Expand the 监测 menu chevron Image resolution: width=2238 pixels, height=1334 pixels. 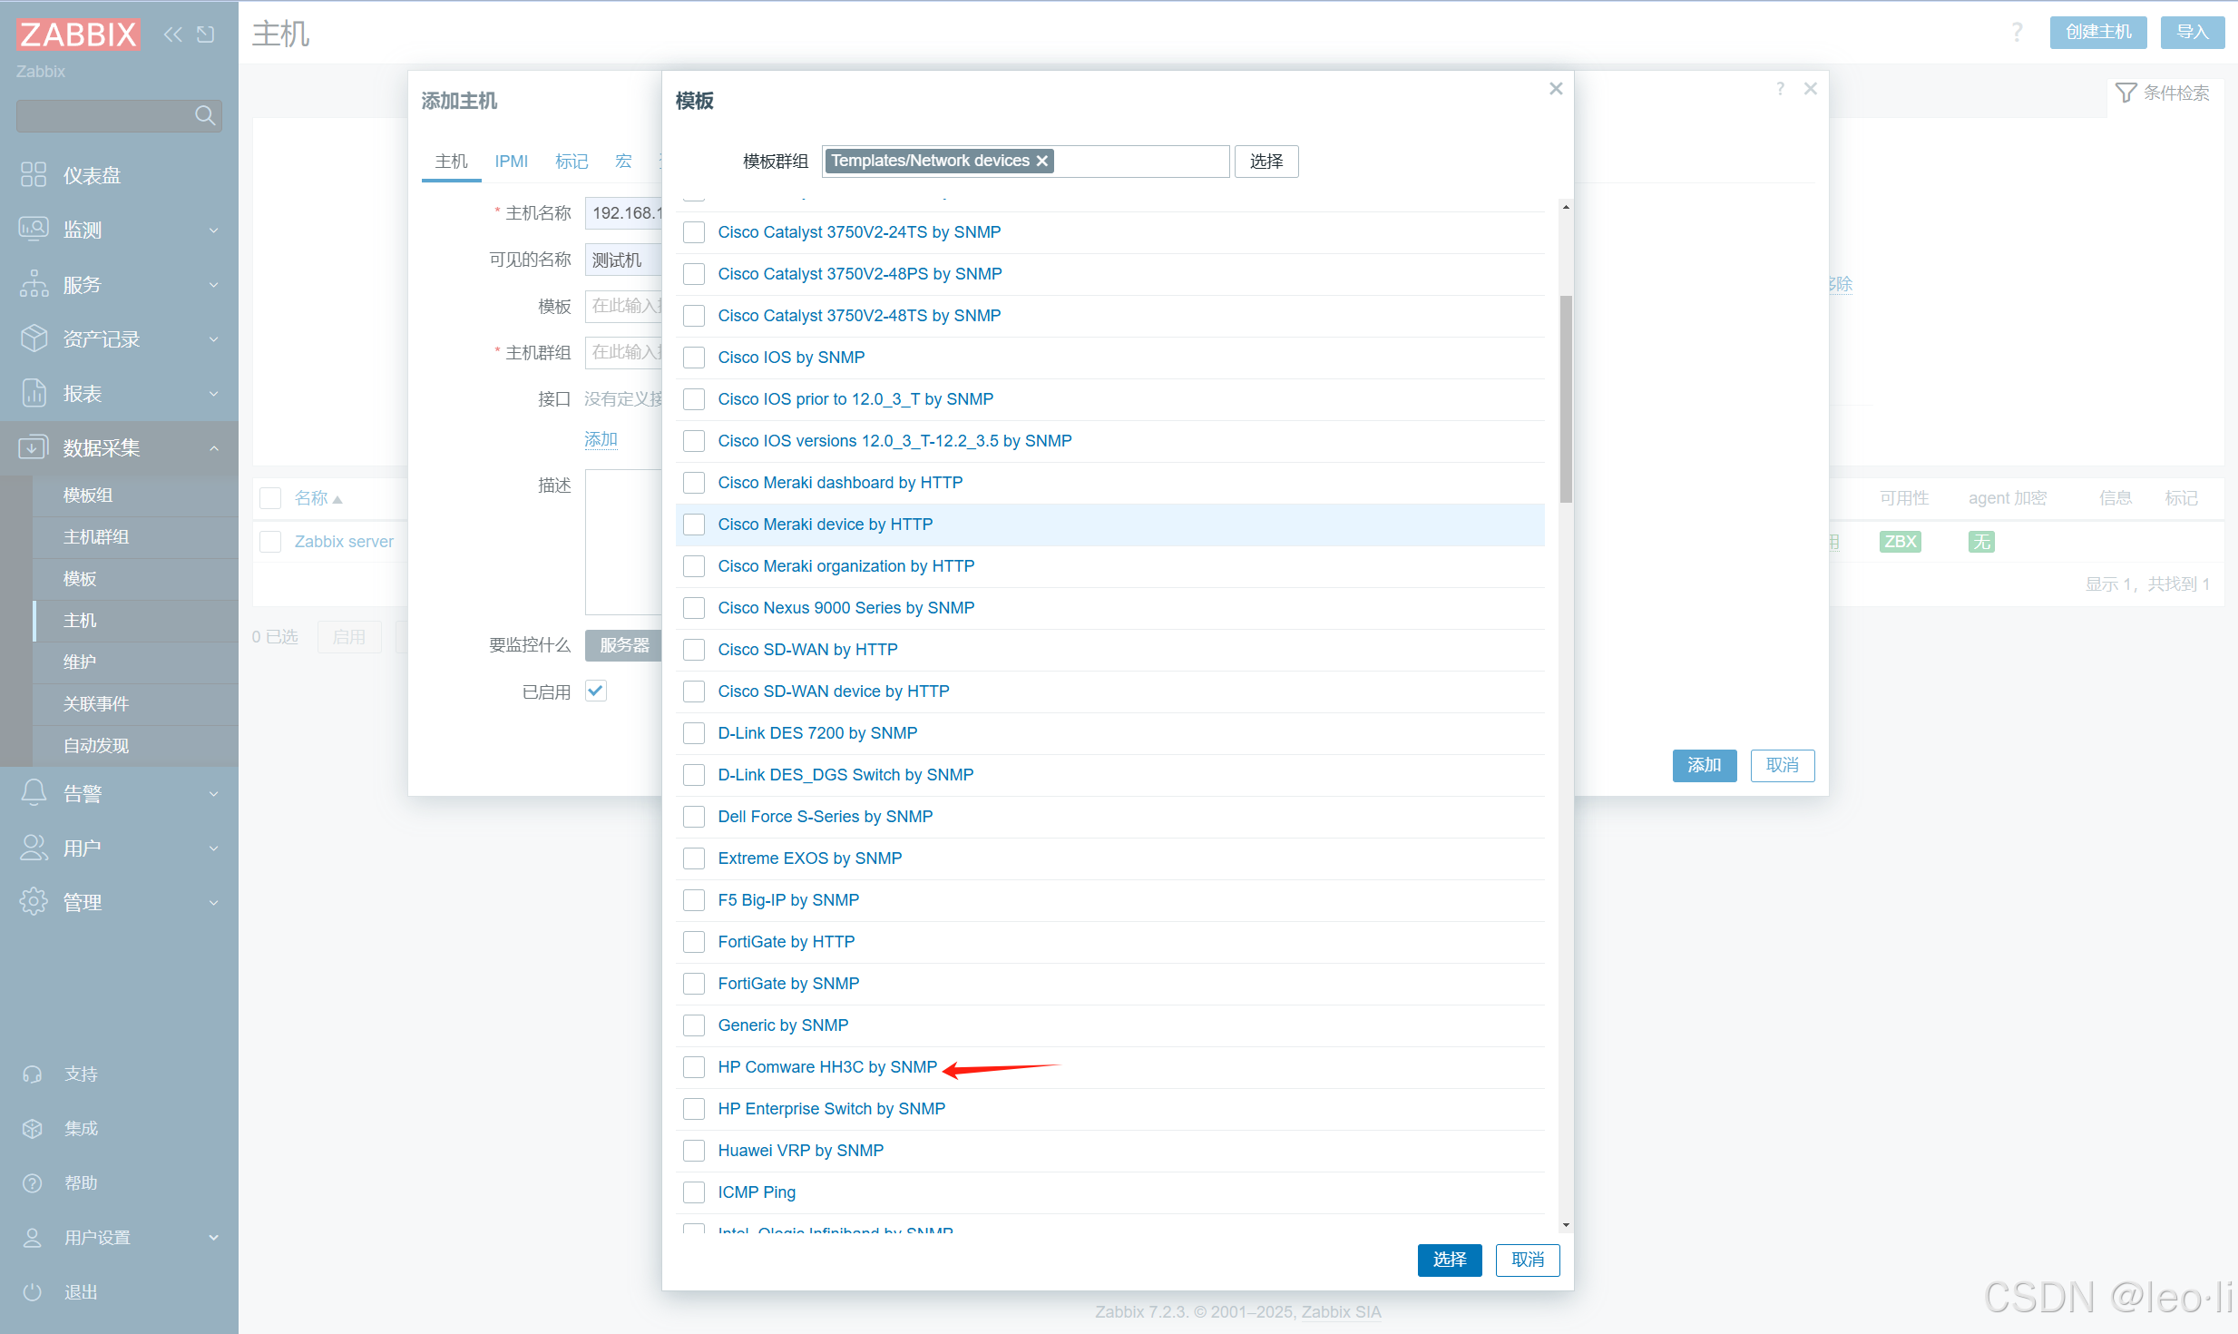pyautogui.click(x=214, y=231)
